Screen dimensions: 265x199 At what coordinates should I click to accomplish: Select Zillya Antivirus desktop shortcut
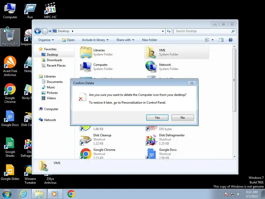[x=50, y=180]
